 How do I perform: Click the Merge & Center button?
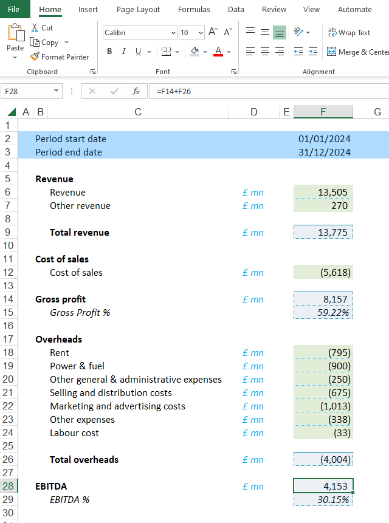point(357,52)
